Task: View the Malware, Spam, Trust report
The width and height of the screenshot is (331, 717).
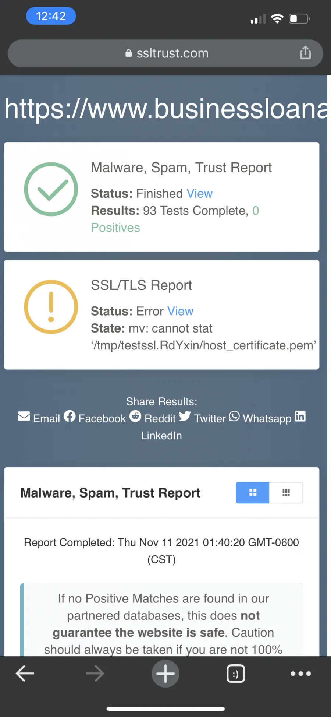Action: pos(199,193)
